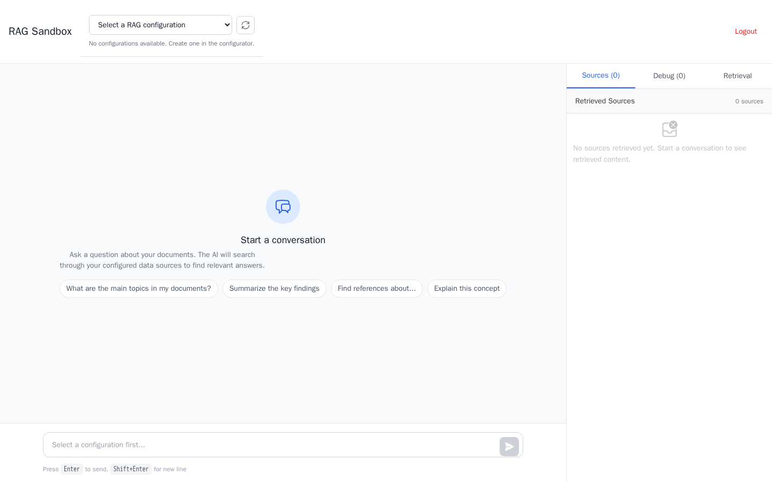Screen dimensions: 772x482
Task: Switch to the Debug (0) tab
Action: pyautogui.click(x=669, y=76)
